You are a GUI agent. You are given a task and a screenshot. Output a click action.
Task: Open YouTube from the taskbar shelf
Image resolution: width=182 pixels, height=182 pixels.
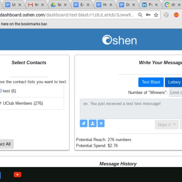[x=18, y=174]
